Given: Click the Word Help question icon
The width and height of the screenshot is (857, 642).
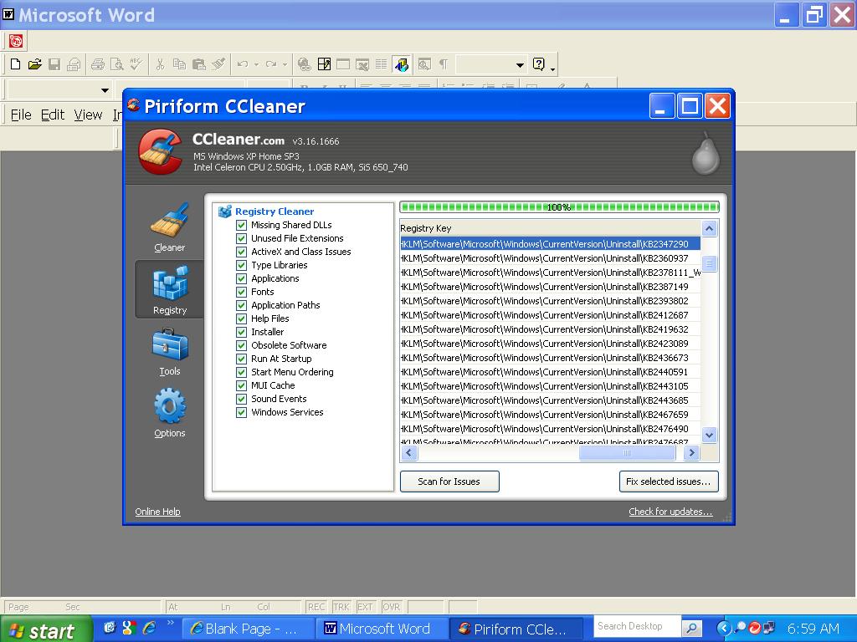Looking at the screenshot, I should [x=538, y=64].
